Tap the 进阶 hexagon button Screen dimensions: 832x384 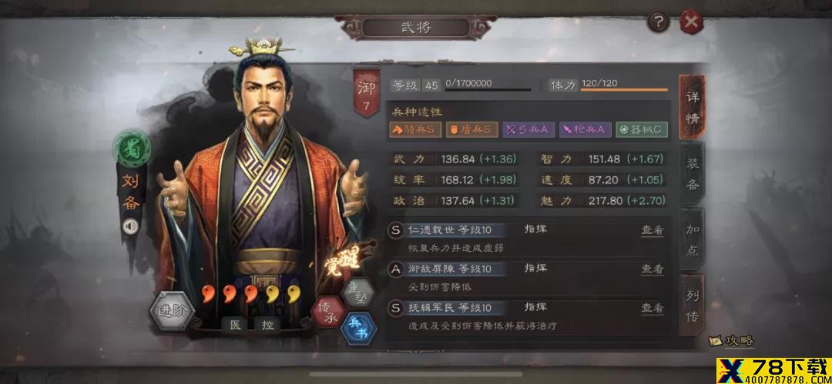coord(171,310)
